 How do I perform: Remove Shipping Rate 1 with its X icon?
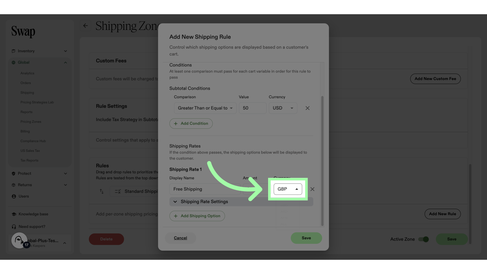pyautogui.click(x=312, y=189)
